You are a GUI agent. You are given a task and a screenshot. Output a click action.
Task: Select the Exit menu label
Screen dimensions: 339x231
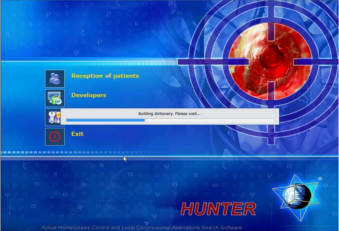click(77, 134)
